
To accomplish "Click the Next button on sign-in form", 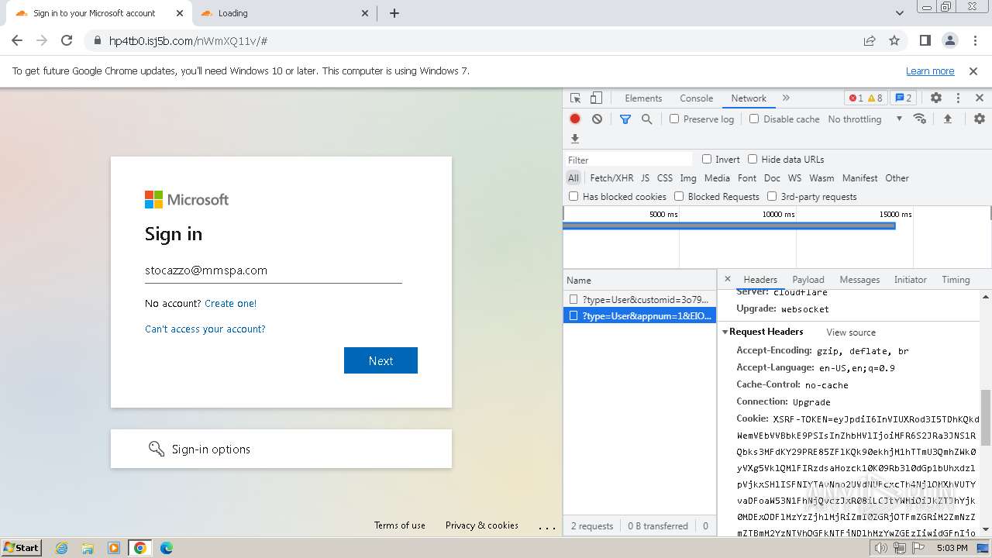I will point(381,360).
